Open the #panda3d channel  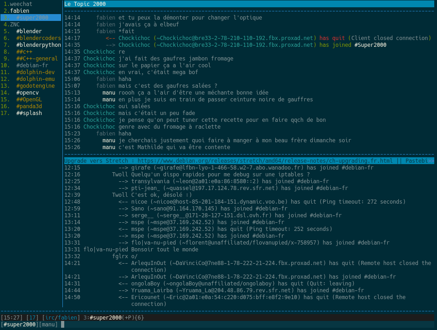29,106
